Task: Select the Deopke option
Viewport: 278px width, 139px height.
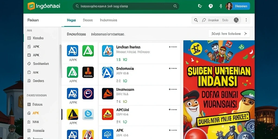Action: tap(213, 20)
